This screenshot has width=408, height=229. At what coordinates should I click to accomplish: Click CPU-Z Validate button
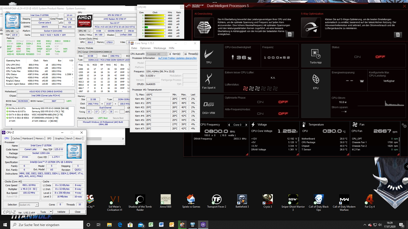[x=61, y=212]
